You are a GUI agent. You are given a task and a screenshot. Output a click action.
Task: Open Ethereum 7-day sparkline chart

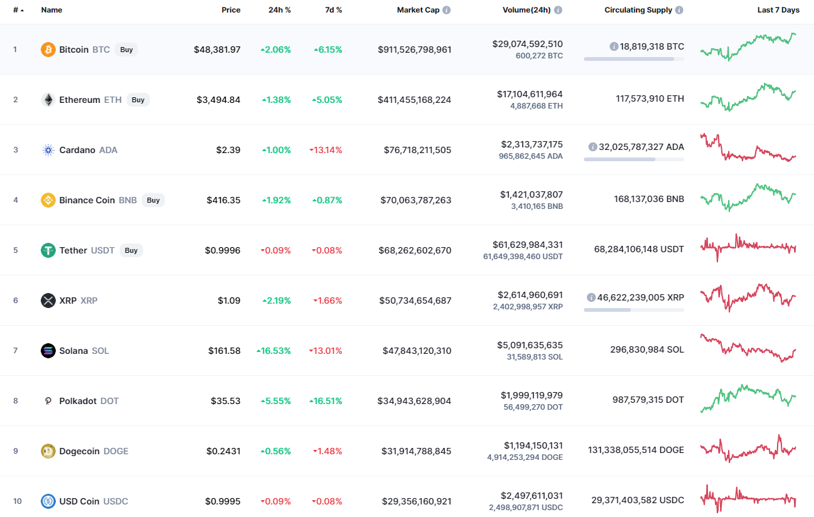[748, 97]
